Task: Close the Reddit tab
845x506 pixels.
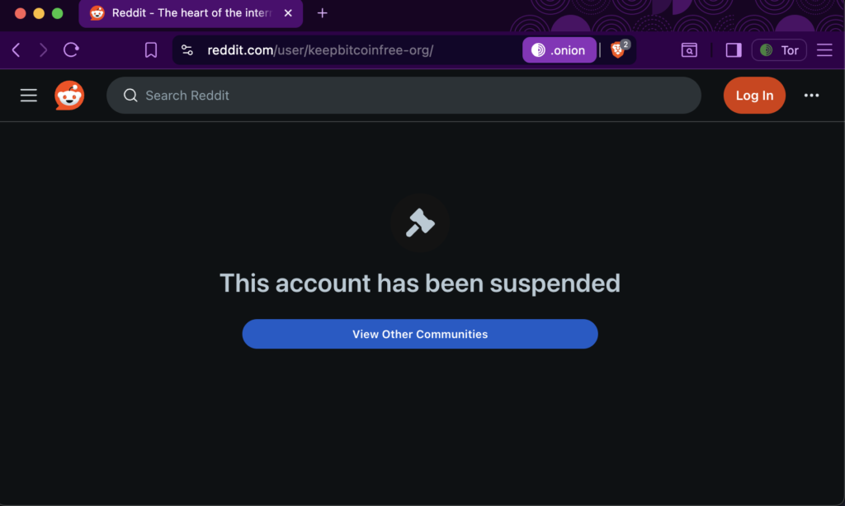Action: (288, 13)
